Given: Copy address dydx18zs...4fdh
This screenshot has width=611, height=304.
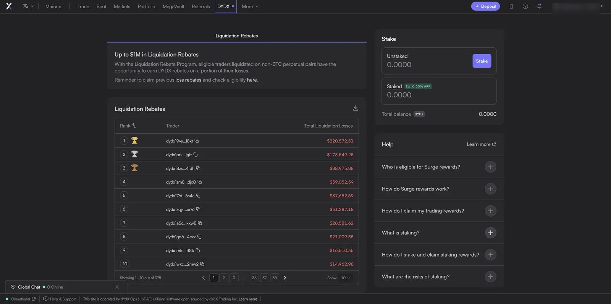Looking at the screenshot, I should (198, 168).
